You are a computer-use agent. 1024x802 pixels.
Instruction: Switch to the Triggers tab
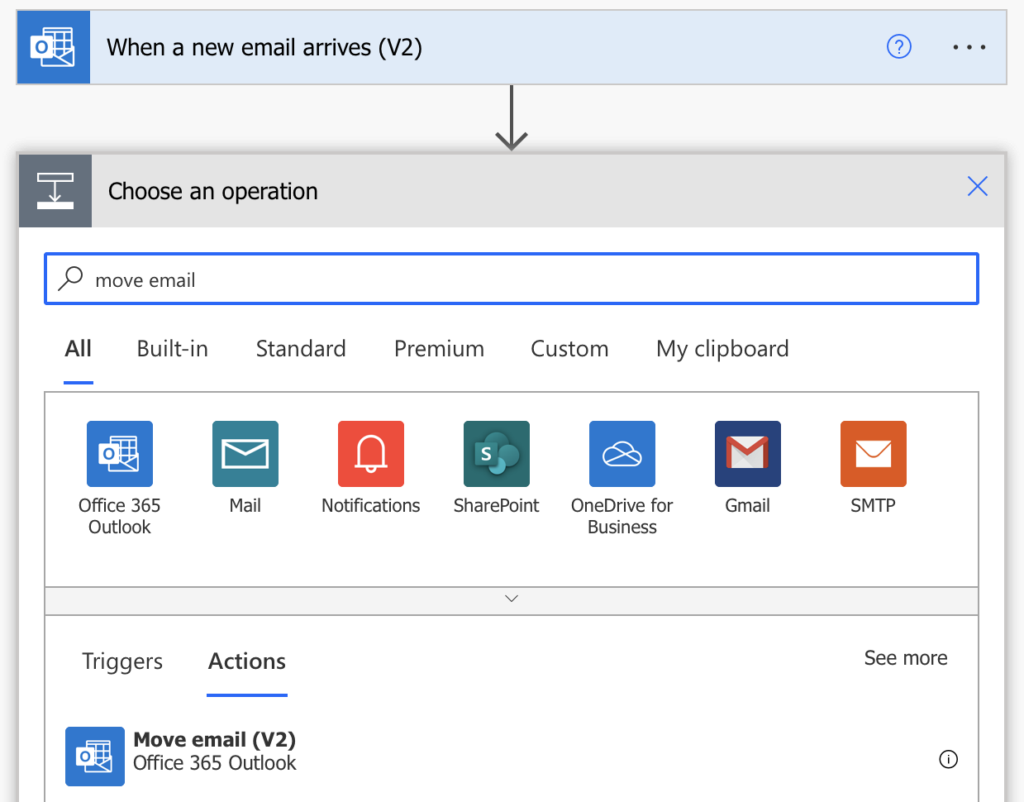click(121, 661)
